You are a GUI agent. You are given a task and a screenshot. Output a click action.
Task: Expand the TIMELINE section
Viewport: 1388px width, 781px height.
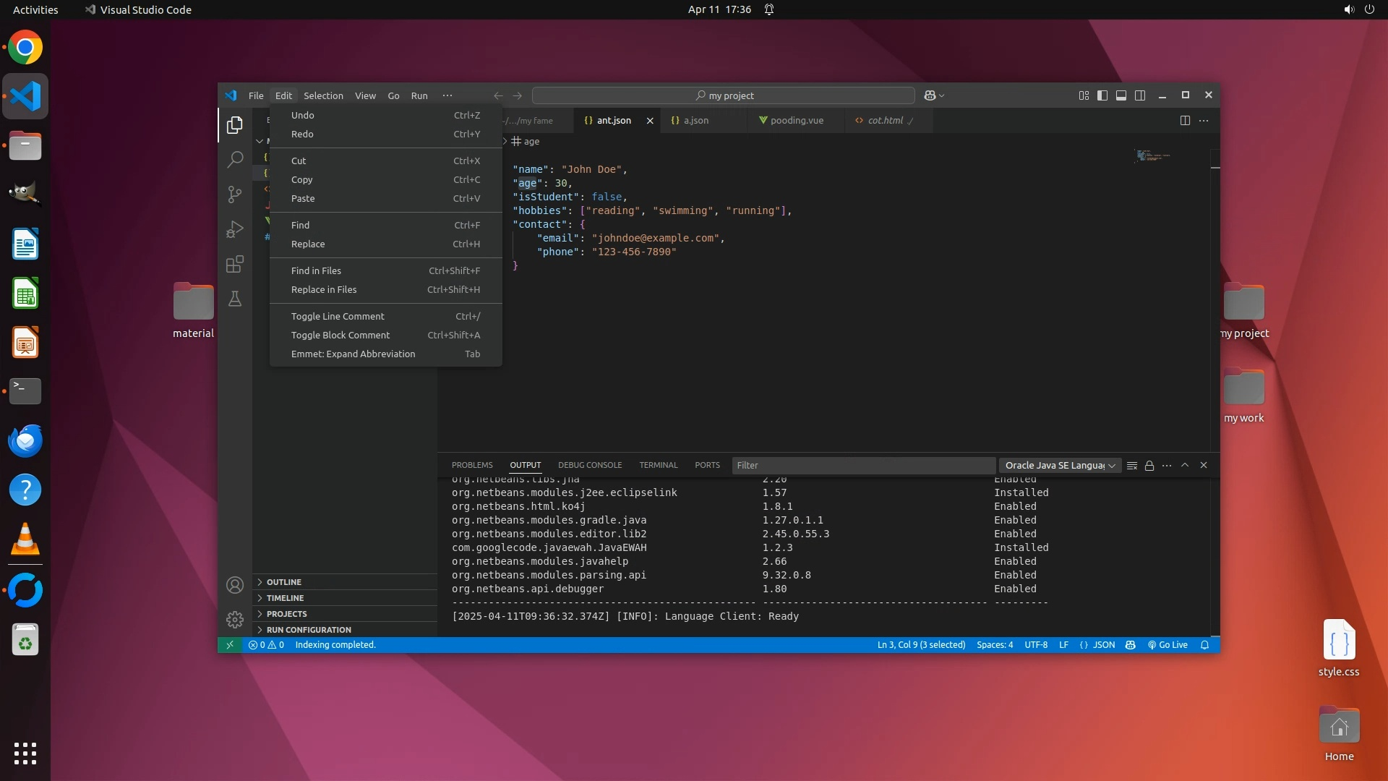click(x=285, y=598)
